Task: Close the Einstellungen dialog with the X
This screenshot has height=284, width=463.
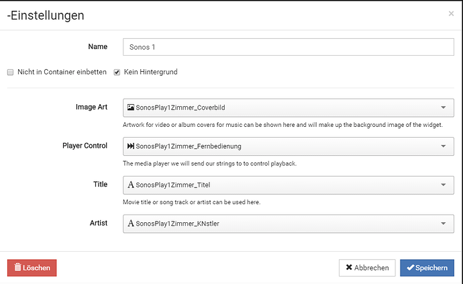Action: tap(451, 13)
